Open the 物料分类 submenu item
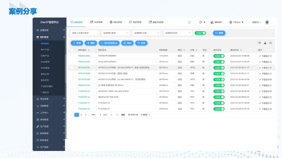Image resolution: width=282 pixels, height=158 pixels. [45, 74]
